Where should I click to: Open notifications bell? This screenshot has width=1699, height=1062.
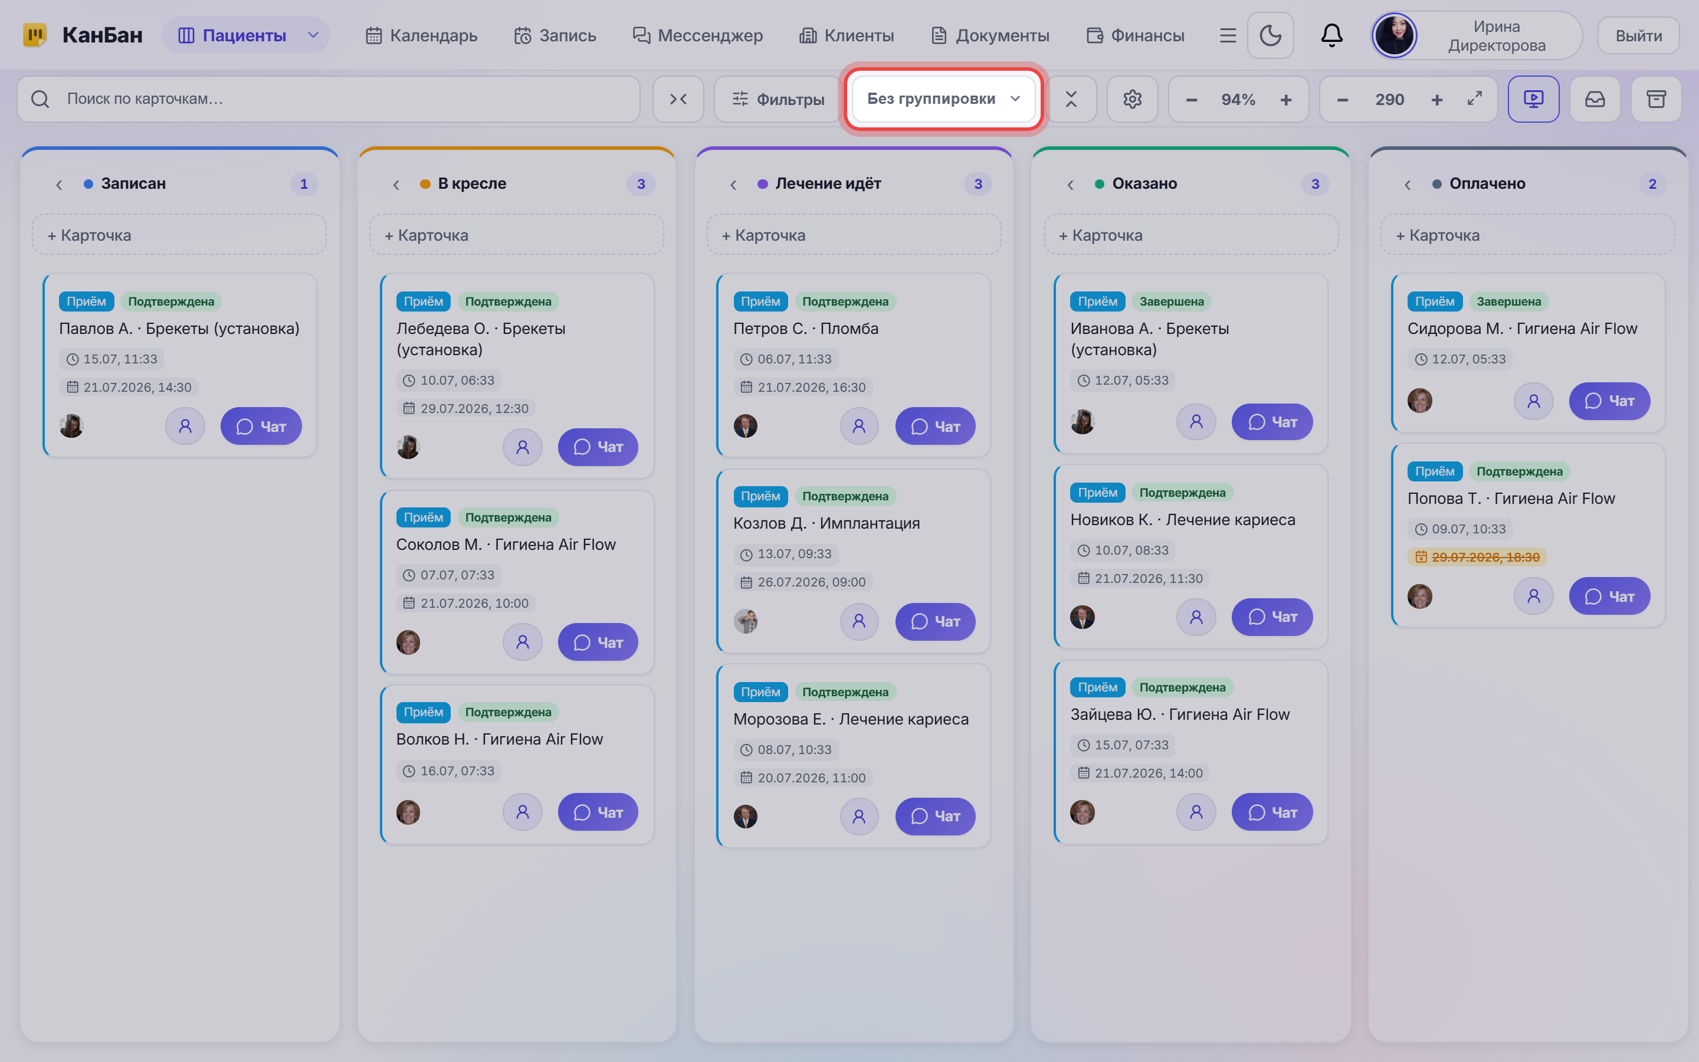click(x=1331, y=35)
